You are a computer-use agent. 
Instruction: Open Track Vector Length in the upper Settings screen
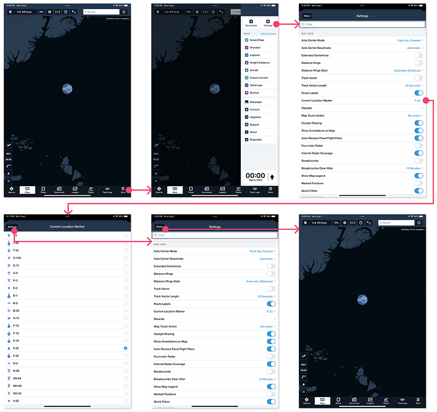pyautogui.click(x=362, y=85)
